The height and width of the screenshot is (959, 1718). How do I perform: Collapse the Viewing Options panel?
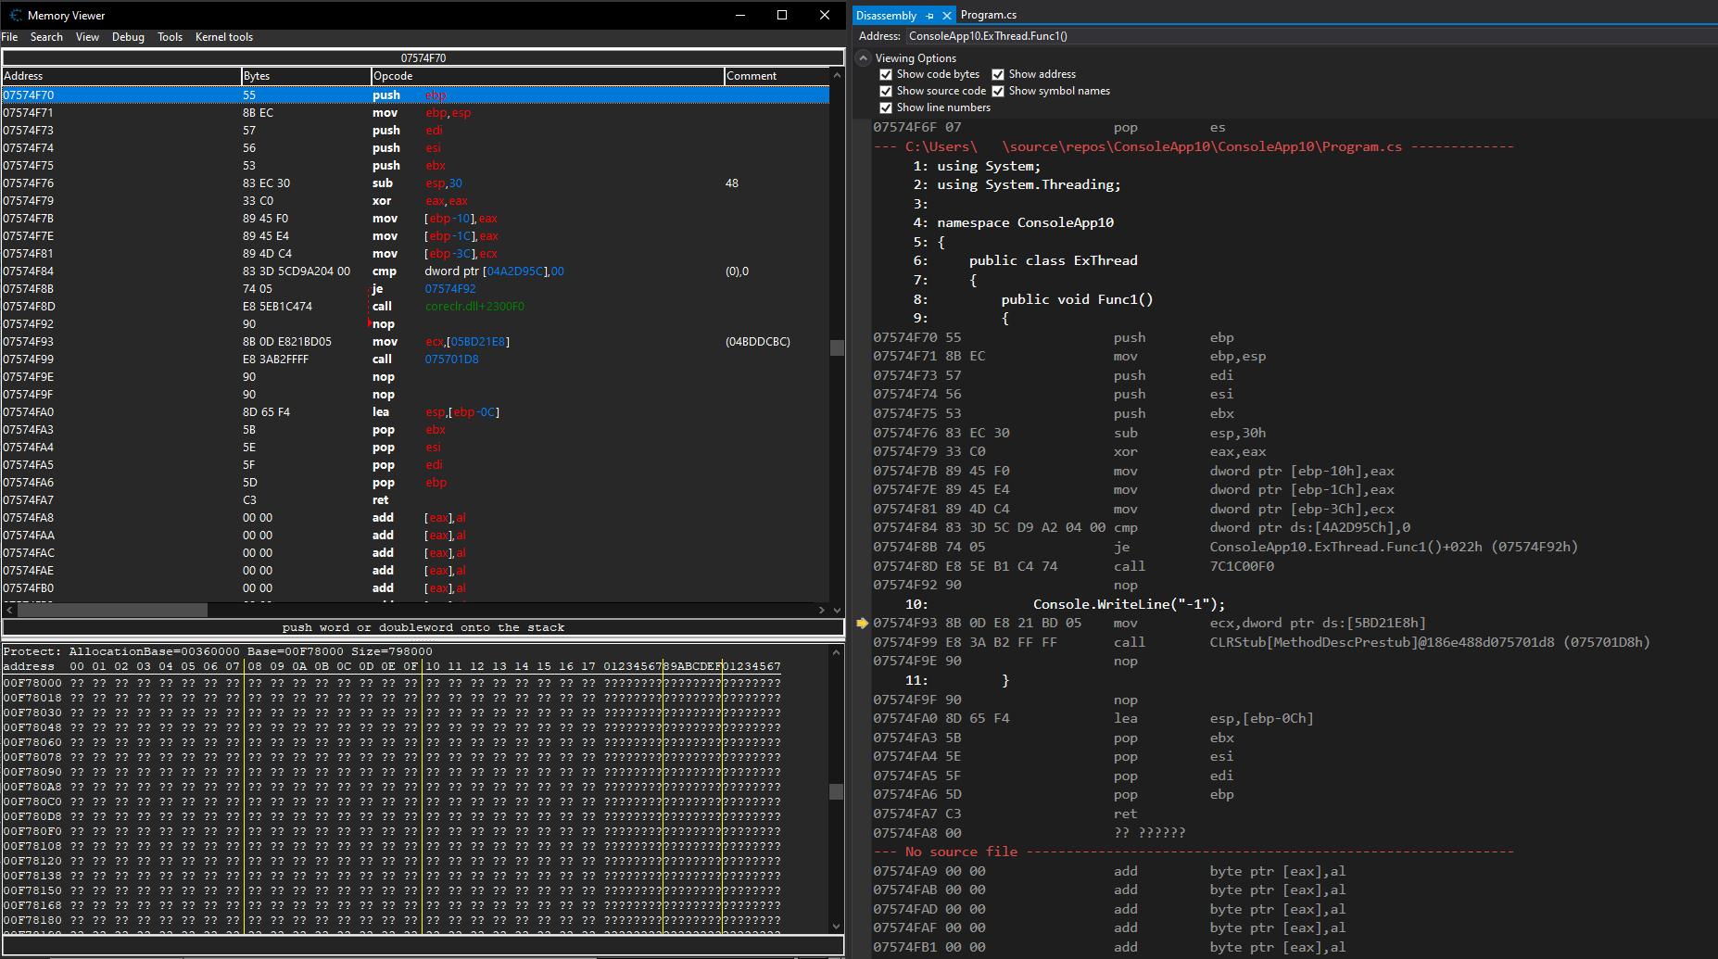[863, 57]
